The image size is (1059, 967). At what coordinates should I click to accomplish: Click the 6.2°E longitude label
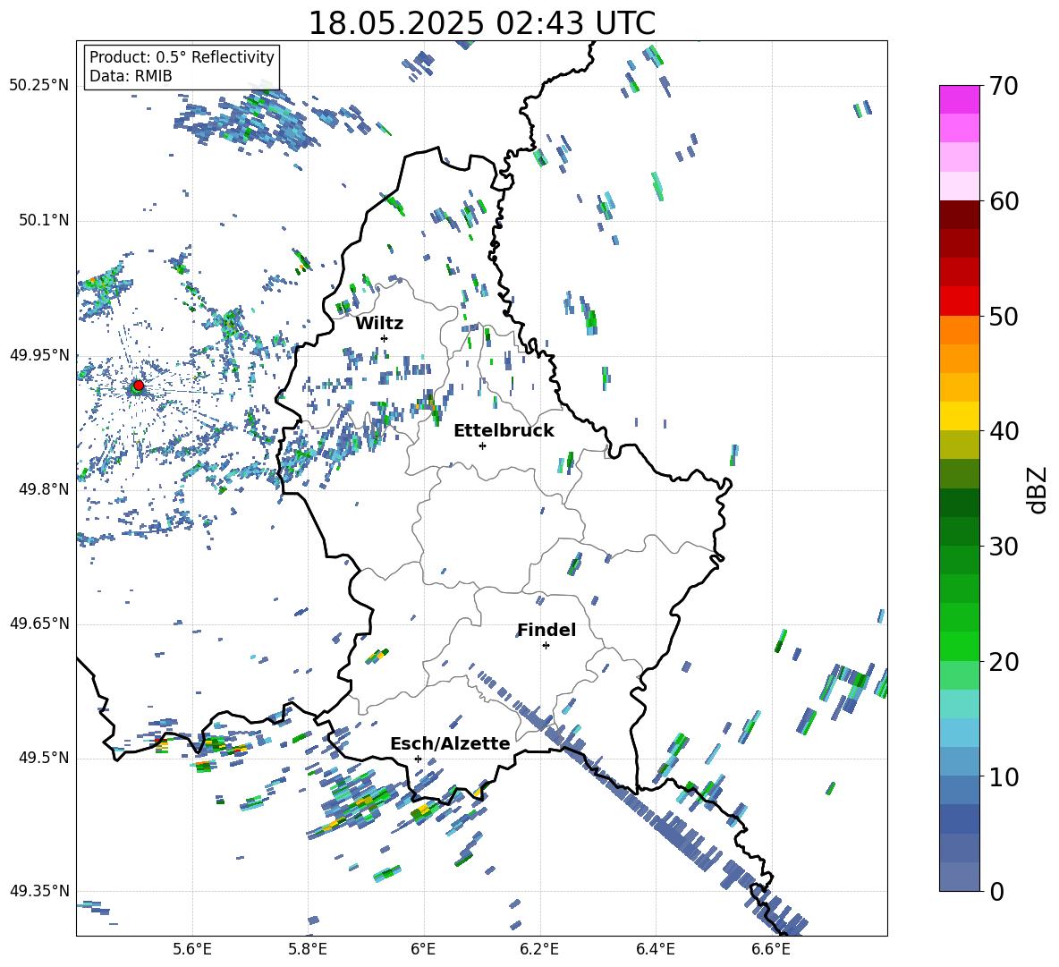[539, 949]
